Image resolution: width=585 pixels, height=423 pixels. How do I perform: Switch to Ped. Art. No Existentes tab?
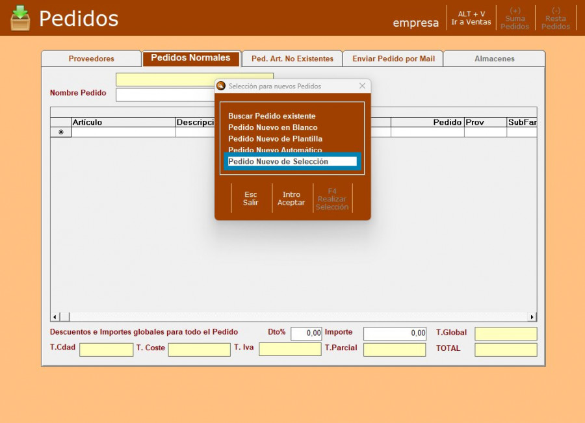(x=292, y=58)
